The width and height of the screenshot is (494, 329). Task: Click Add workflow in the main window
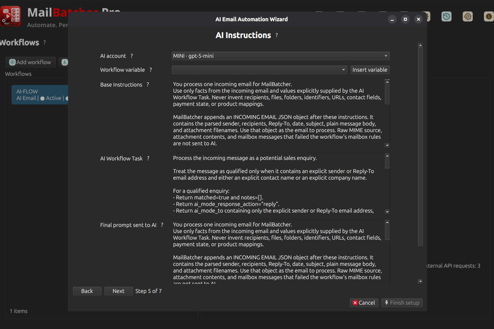[x=30, y=62]
